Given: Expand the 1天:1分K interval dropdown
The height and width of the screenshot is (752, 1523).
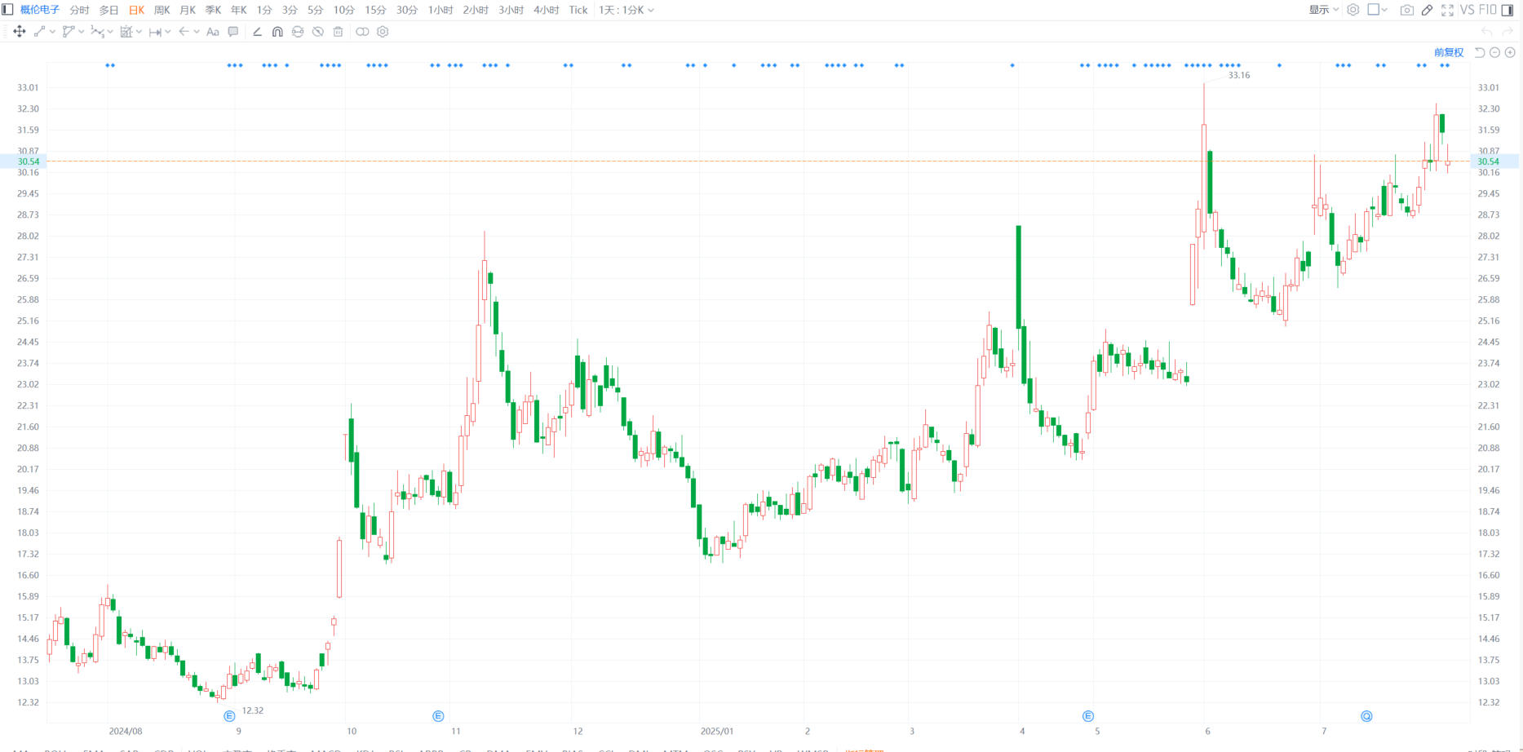Looking at the screenshot, I should pyautogui.click(x=626, y=10).
